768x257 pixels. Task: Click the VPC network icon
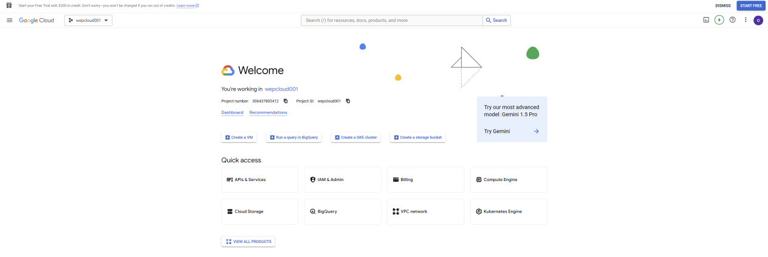tap(396, 211)
